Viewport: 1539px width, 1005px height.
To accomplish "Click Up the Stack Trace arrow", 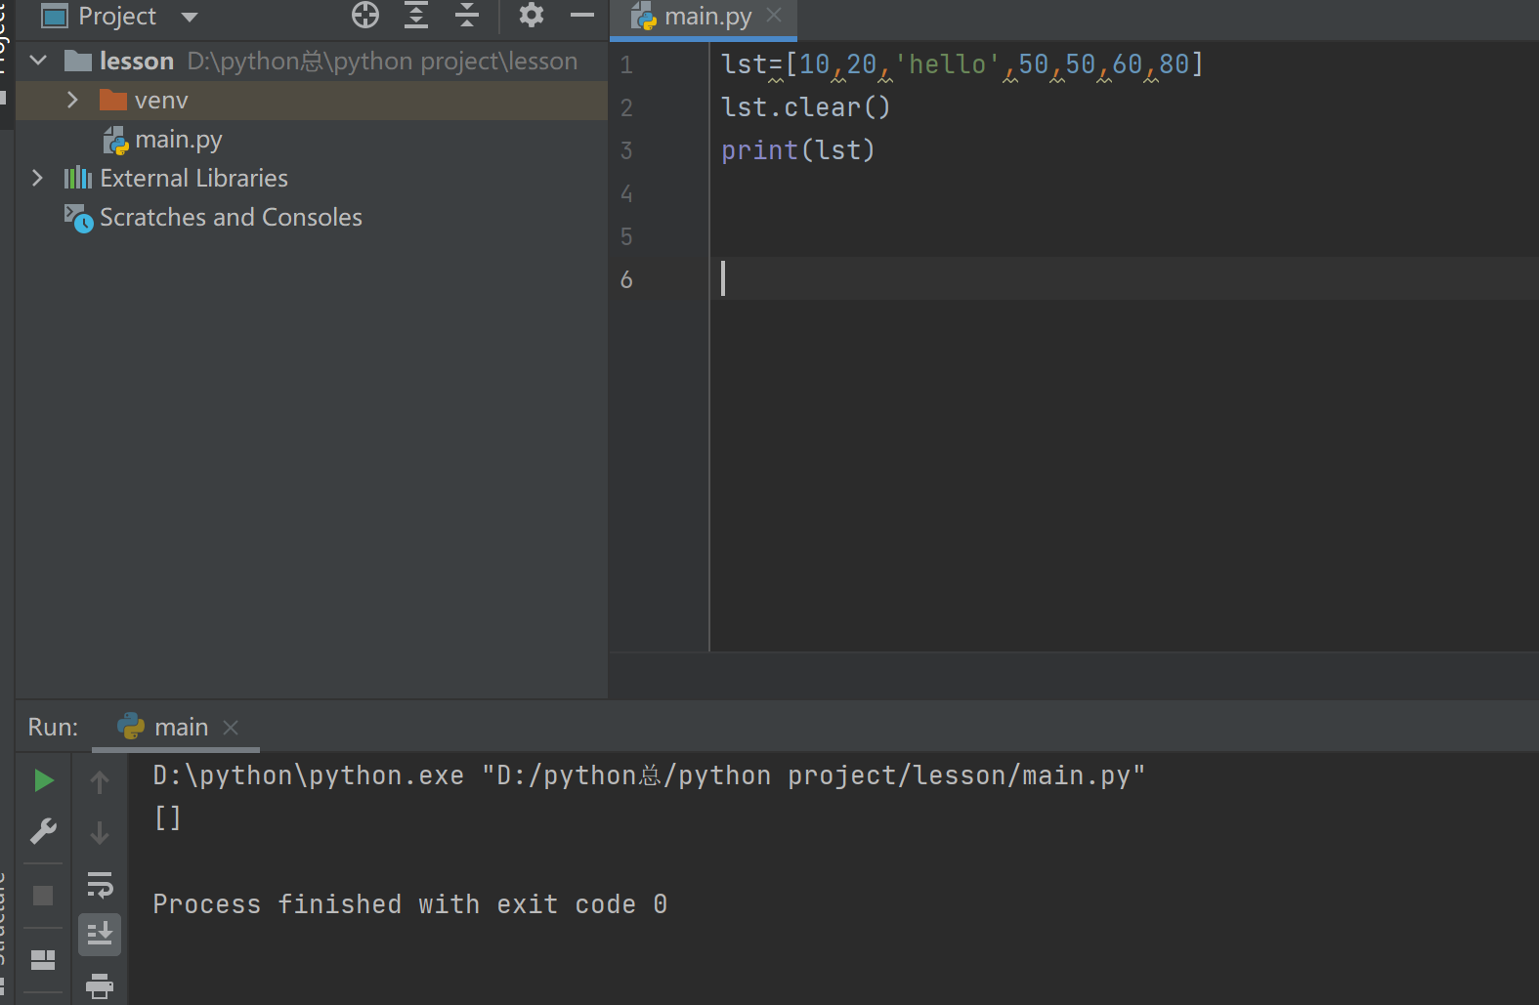I will 100,781.
